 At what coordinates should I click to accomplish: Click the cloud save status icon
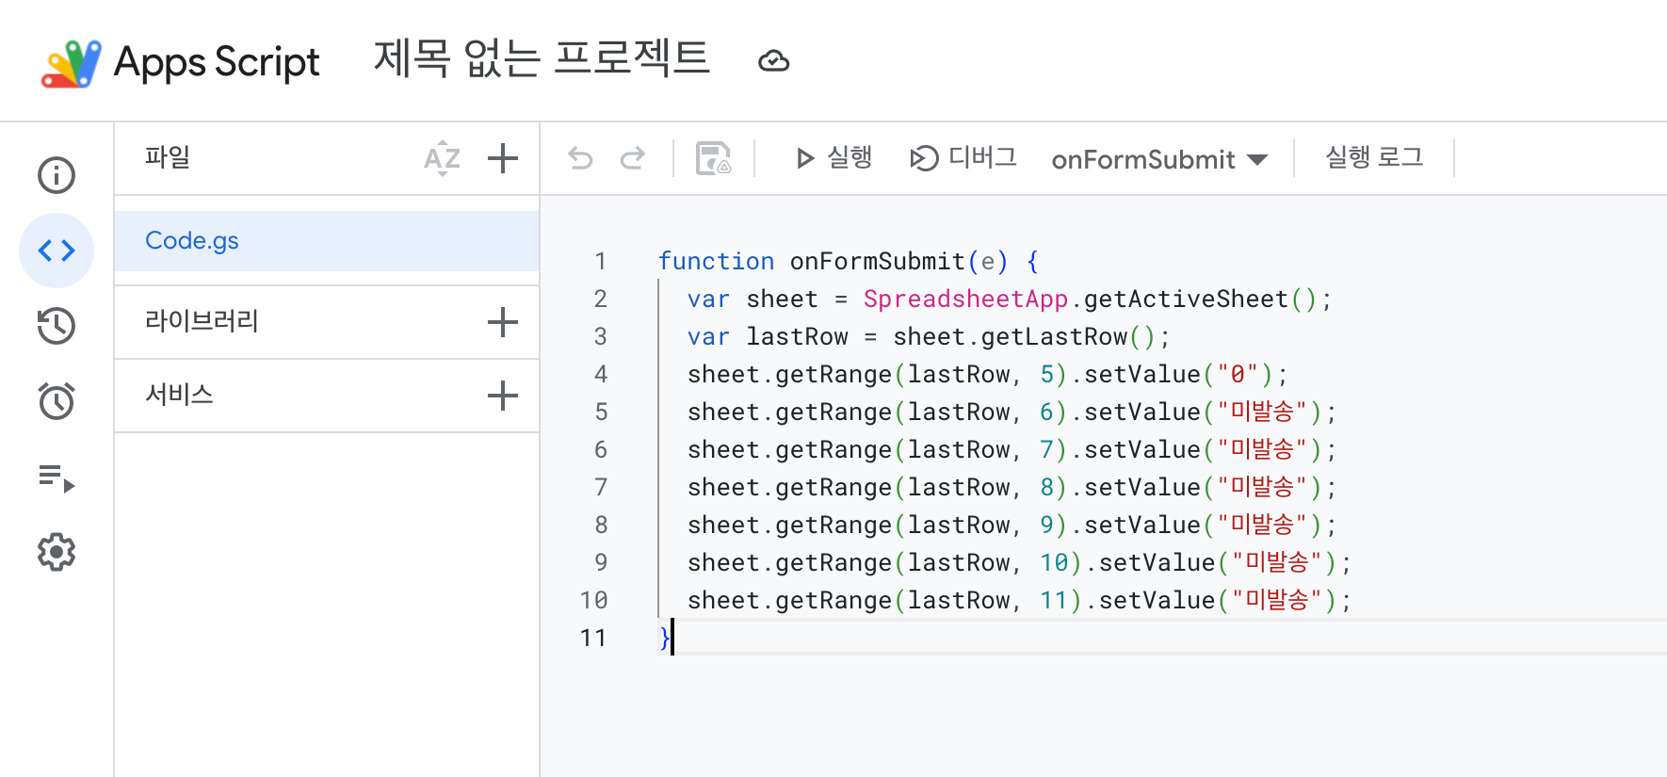point(773,61)
